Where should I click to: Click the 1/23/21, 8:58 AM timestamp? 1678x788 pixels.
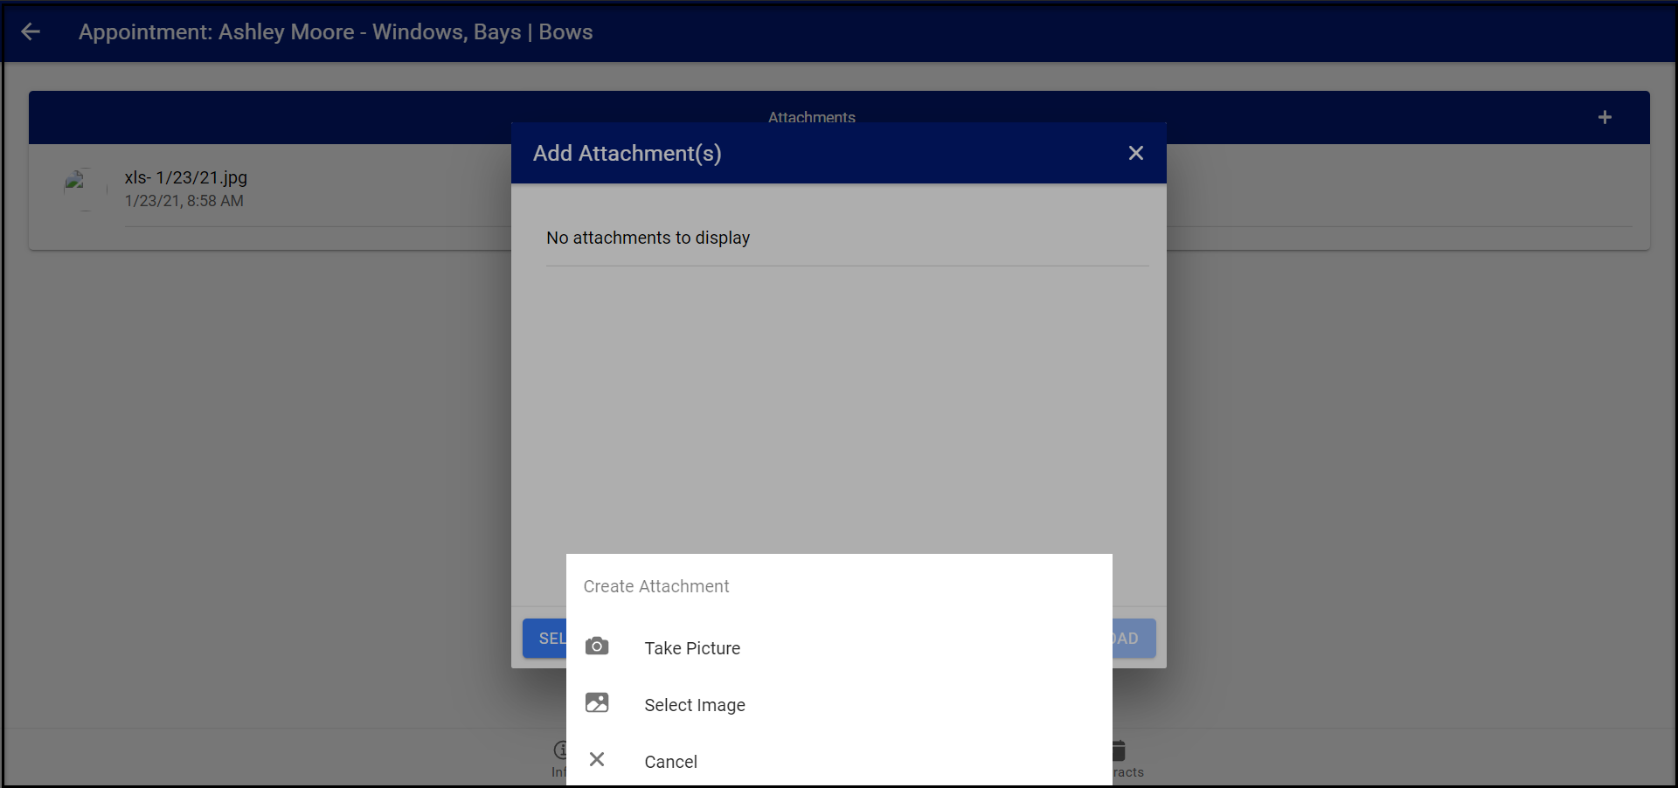tap(184, 201)
